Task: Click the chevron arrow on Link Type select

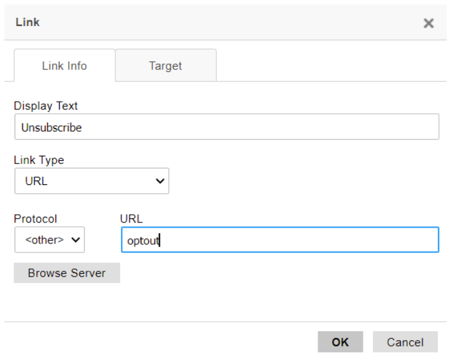Action: [159, 181]
